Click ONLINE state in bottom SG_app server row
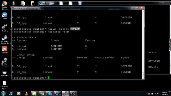 pyautogui.click(x=126, y=72)
